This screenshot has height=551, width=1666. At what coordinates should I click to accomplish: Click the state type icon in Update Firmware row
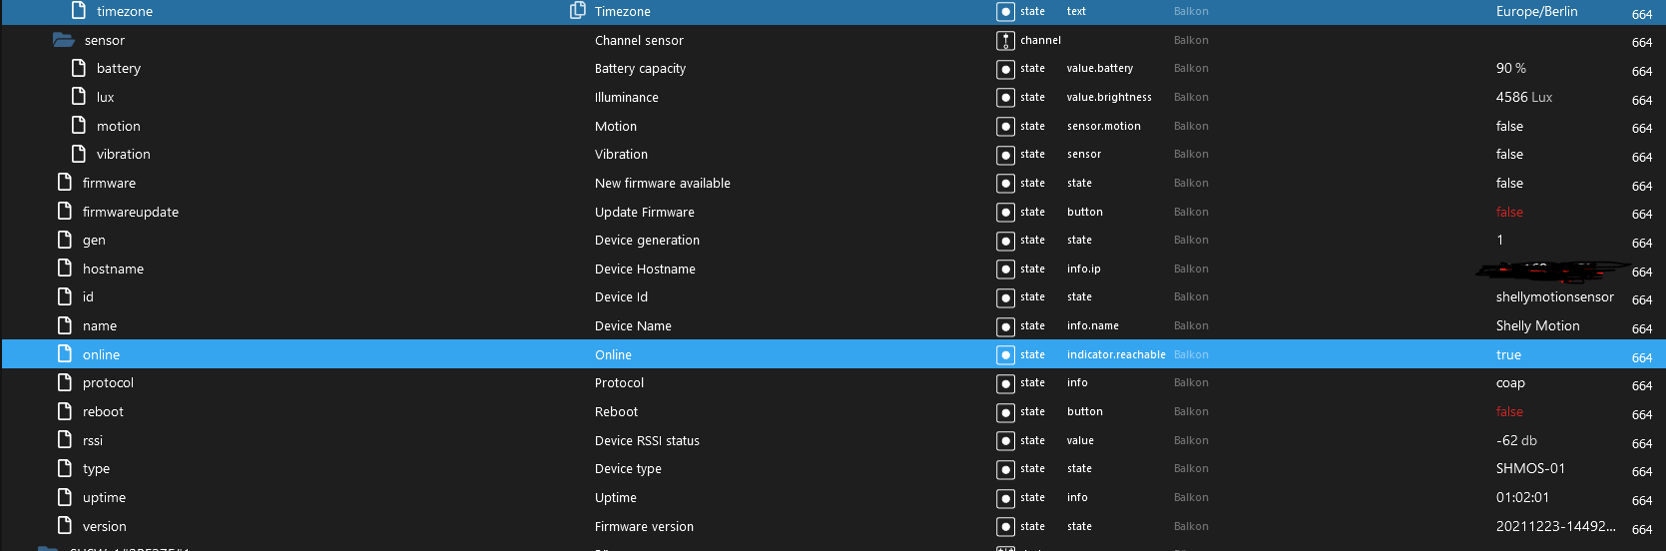(x=1005, y=213)
